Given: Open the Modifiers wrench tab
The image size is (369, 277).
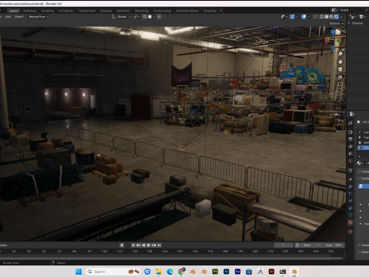Looking at the screenshot, I should (351, 186).
